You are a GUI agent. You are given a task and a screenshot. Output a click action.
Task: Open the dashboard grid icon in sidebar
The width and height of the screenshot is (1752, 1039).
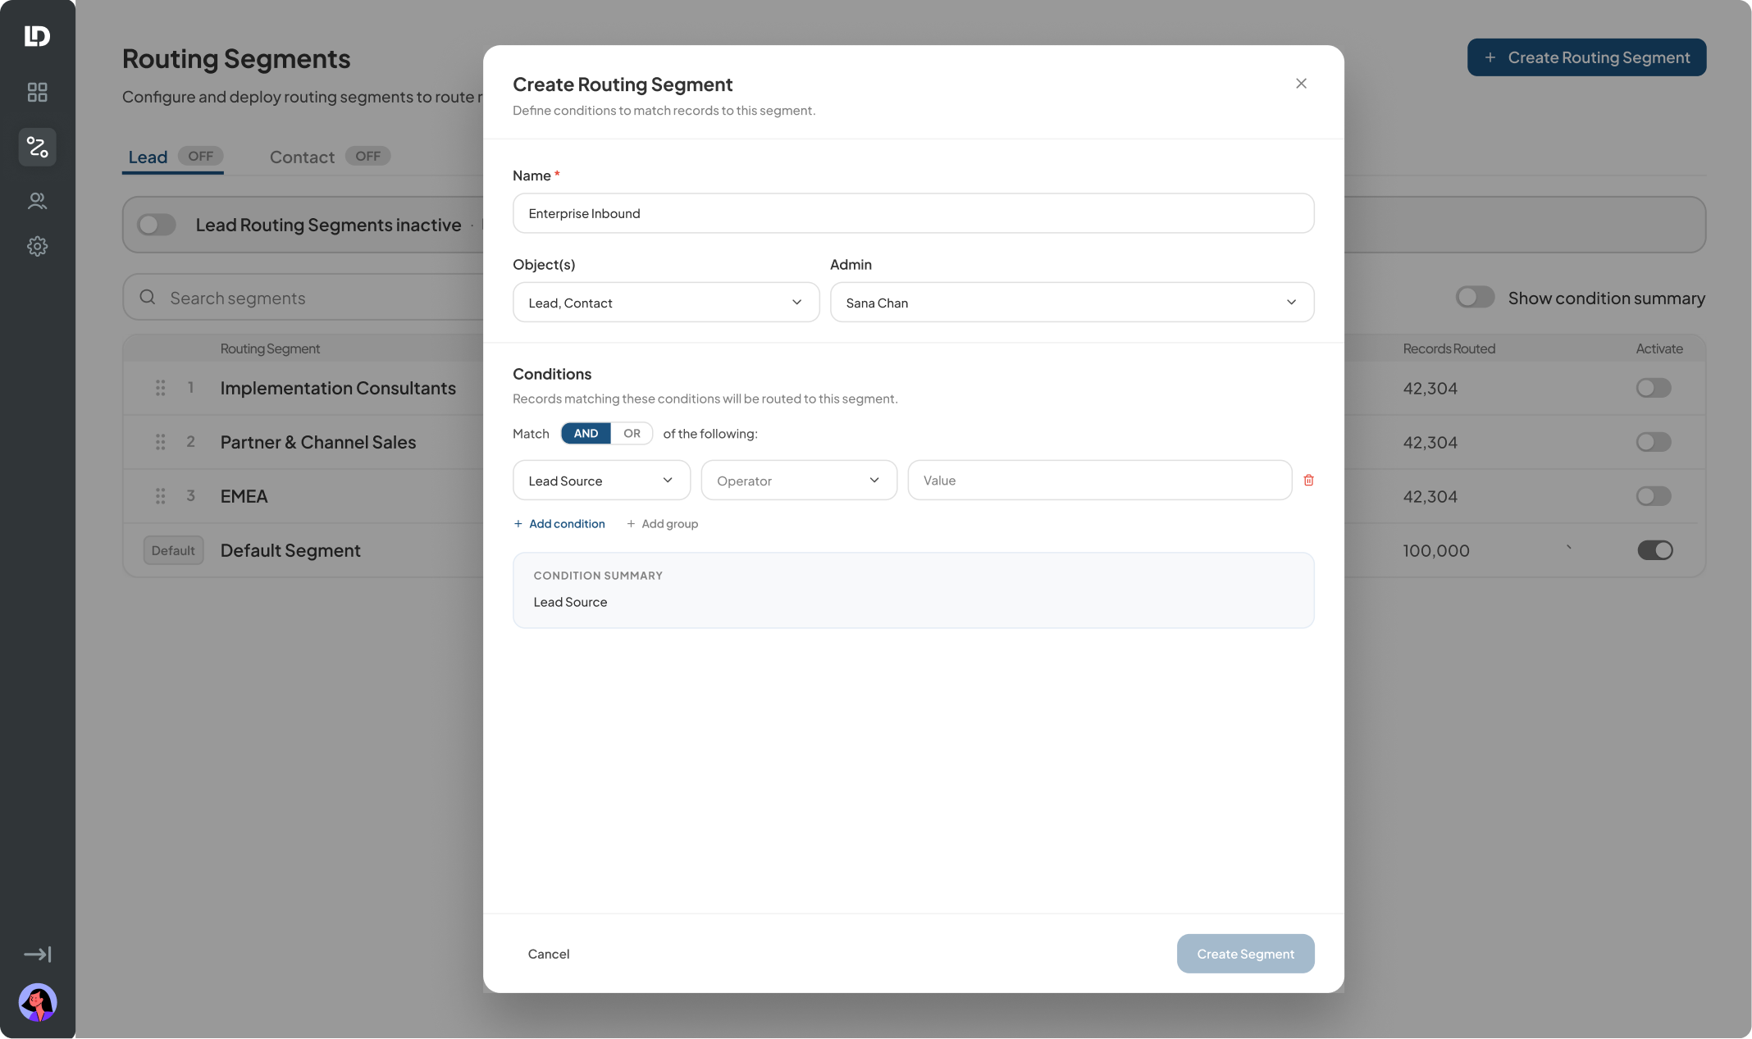[x=37, y=92]
